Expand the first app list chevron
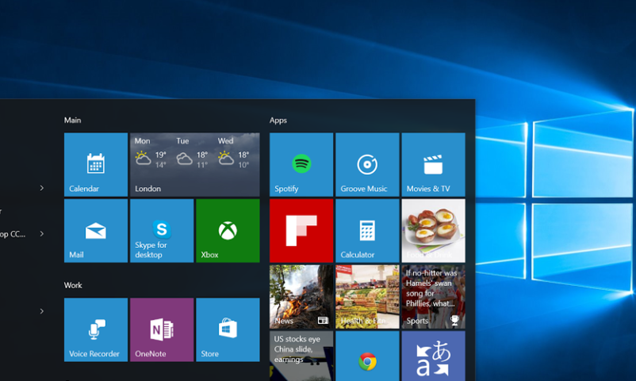This screenshot has height=381, width=636. (x=42, y=188)
